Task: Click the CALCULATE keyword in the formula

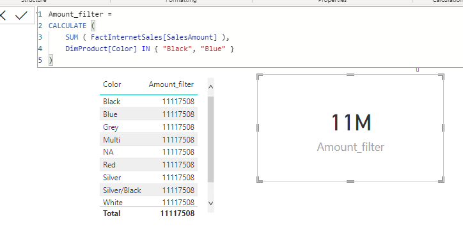Action: tap(67, 26)
